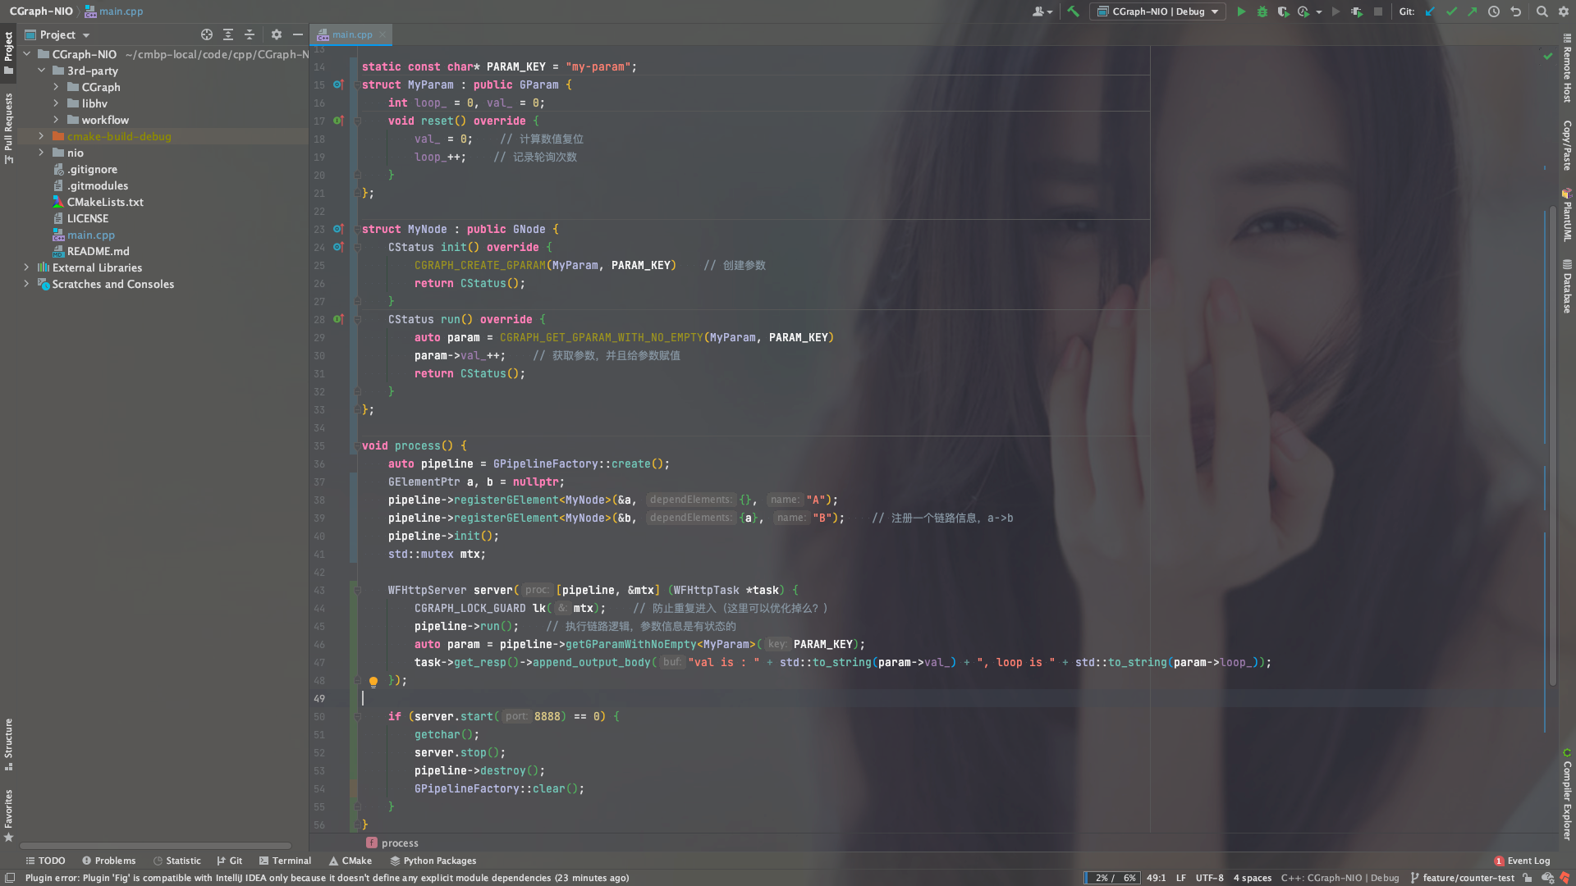Open the Terminal tool window
This screenshot has height=886, width=1576.
285,861
